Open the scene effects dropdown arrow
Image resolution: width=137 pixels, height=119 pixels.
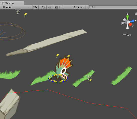(61, 7)
